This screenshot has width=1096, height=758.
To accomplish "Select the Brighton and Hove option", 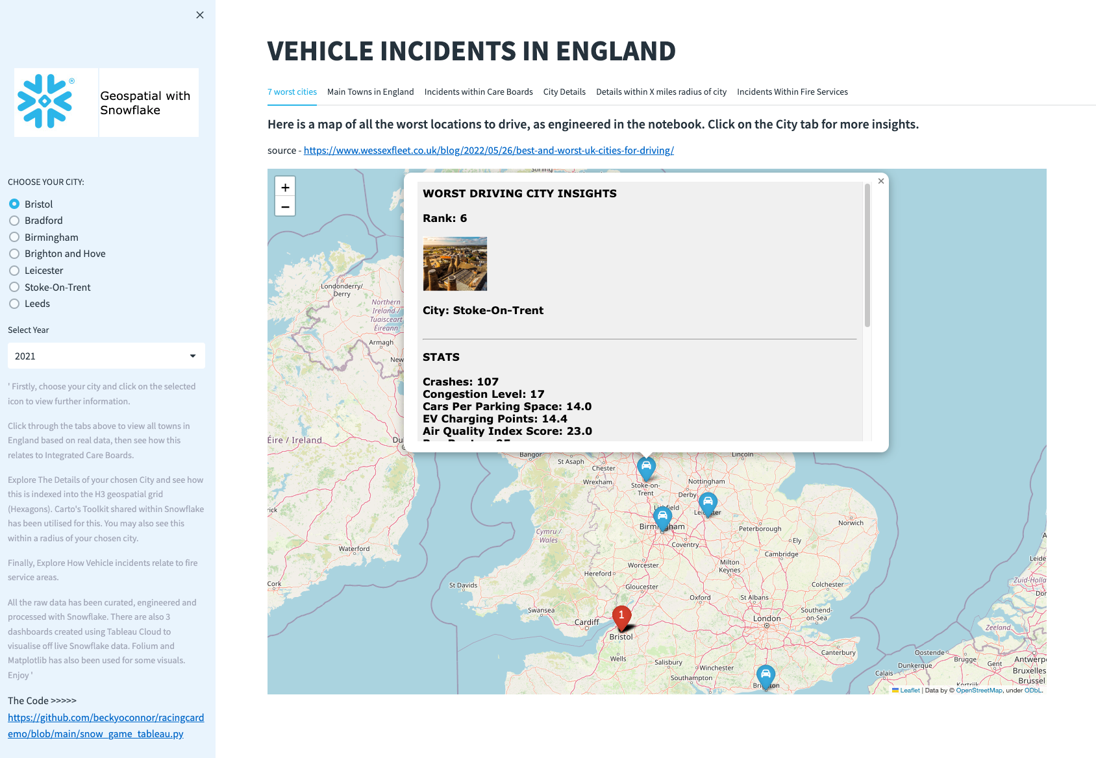I will 14,254.
